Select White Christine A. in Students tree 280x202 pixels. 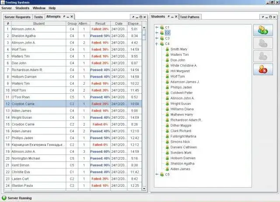[184, 65]
